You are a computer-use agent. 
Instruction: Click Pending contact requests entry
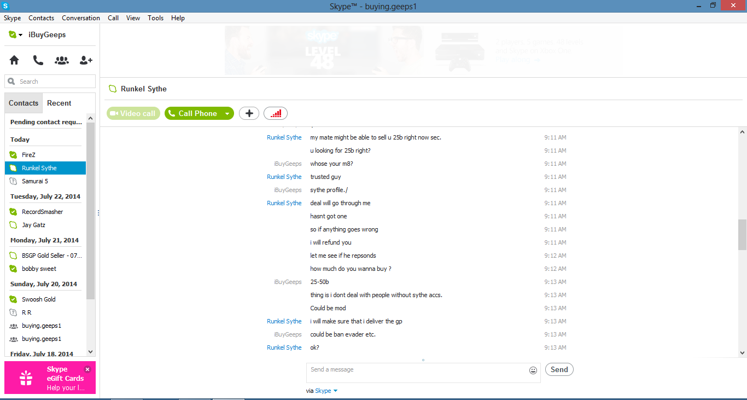coord(46,122)
